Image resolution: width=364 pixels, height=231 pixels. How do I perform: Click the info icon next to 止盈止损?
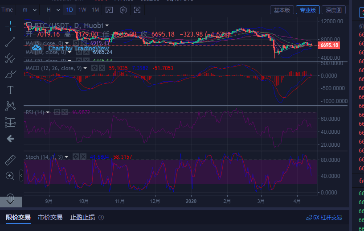click(101, 218)
